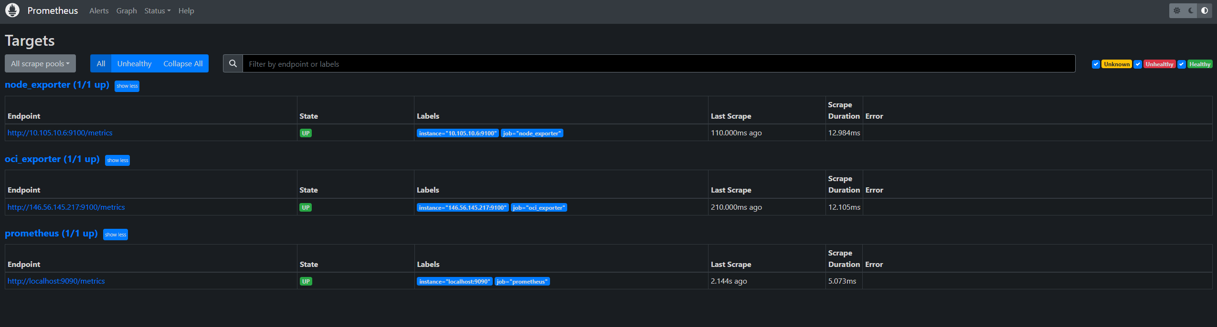Open the localhost:9090 metrics endpoint
This screenshot has height=327, width=1217.
(x=56, y=281)
